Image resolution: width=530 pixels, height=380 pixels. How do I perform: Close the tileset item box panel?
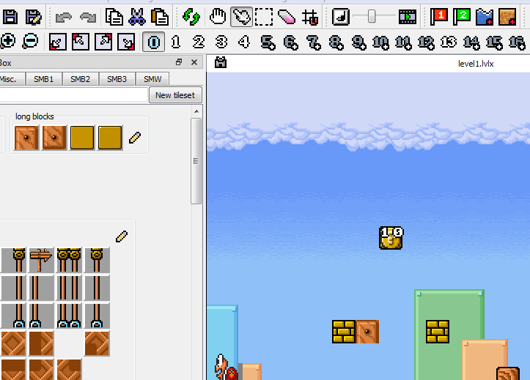(194, 62)
